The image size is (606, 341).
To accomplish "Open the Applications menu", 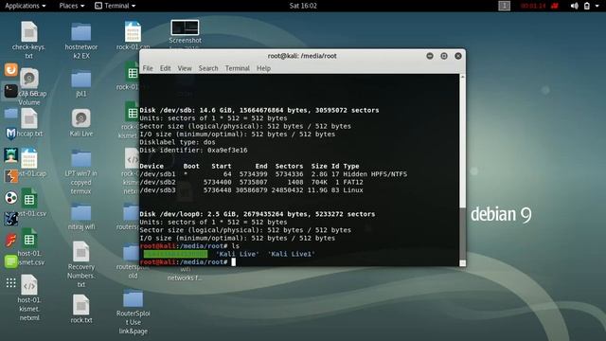I will 26,6.
